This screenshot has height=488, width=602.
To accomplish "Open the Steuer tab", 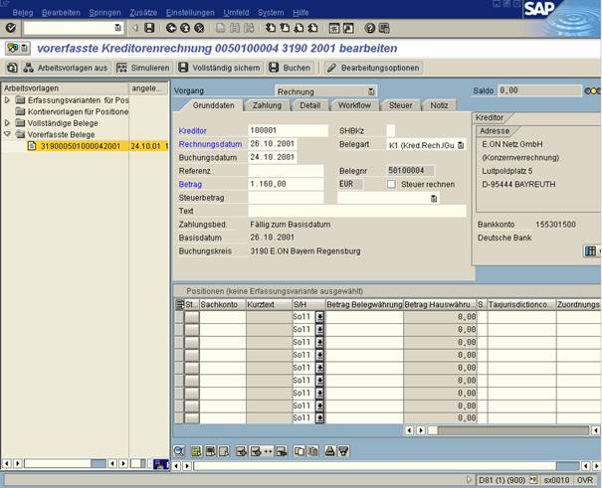I will tap(400, 105).
